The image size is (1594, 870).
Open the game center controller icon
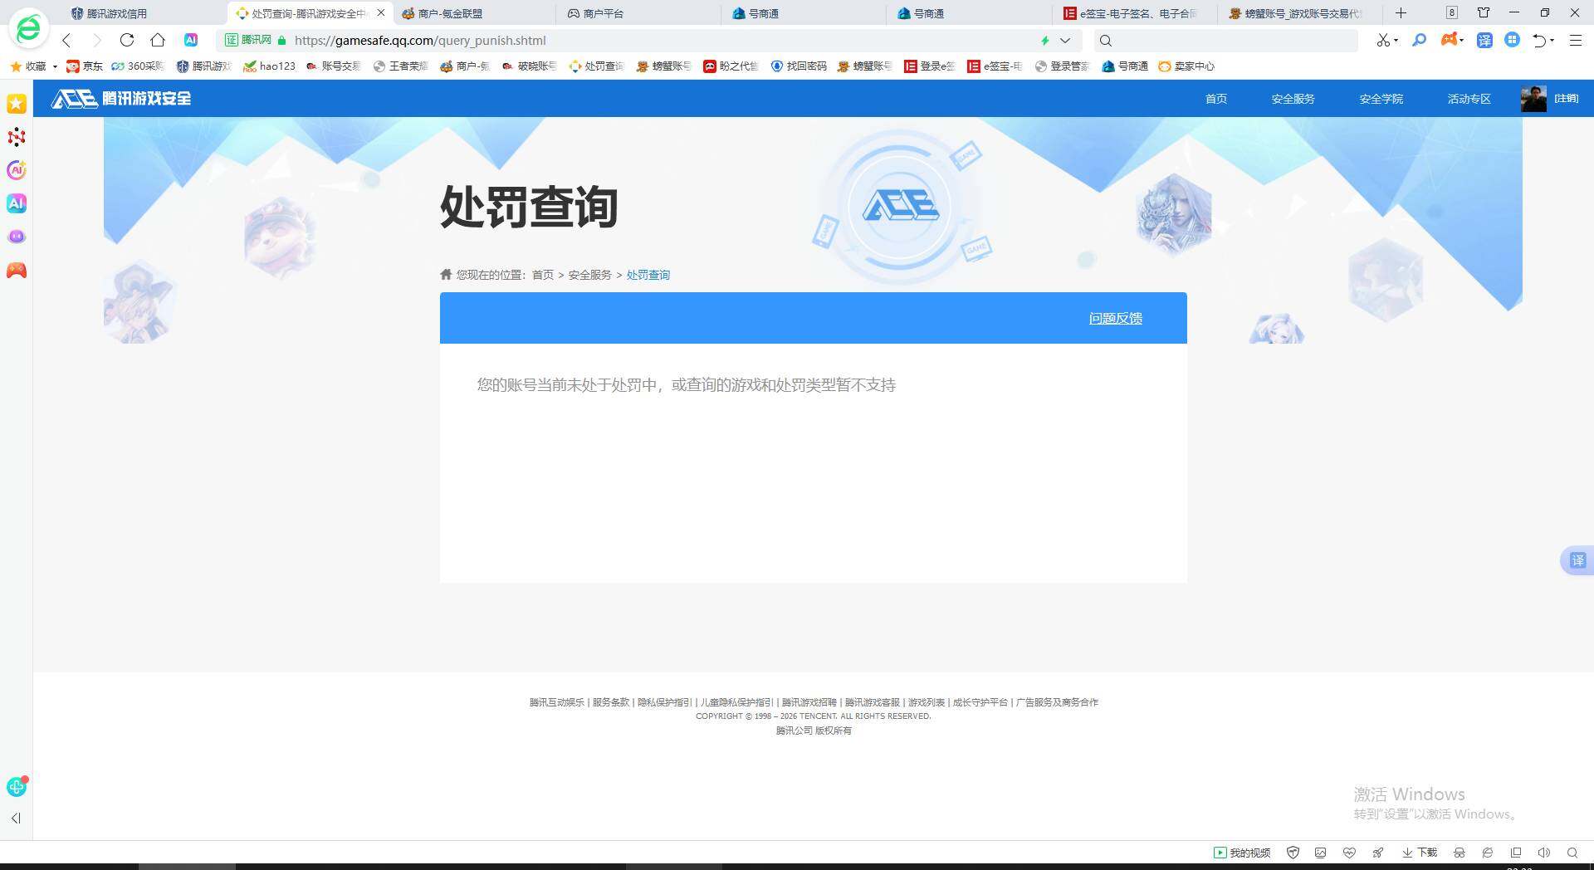(x=1450, y=40)
